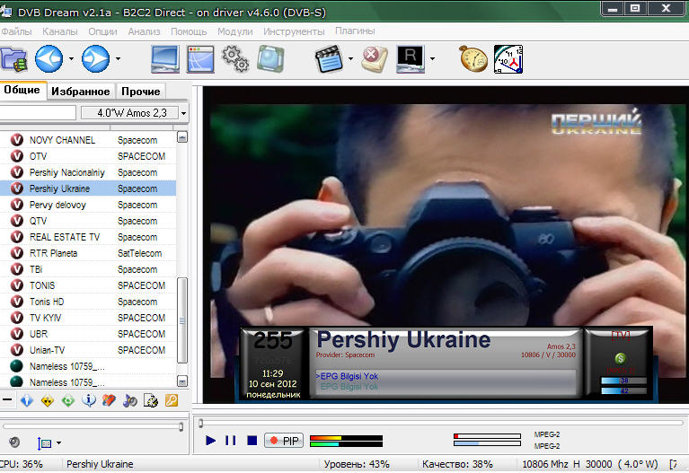This screenshot has height=473, width=689.
Task: Open the Помощь menu
Action: click(x=189, y=31)
